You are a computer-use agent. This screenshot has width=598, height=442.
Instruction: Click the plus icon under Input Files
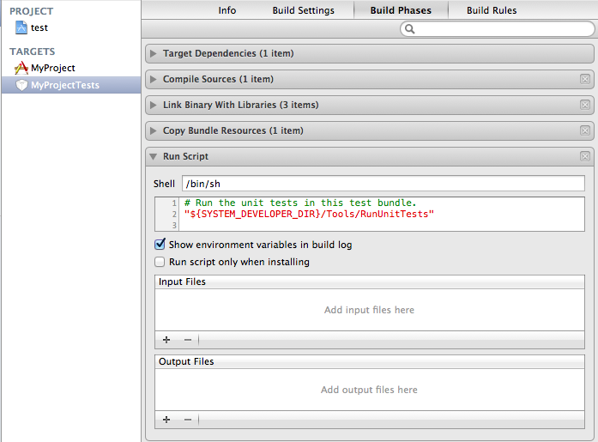166,340
